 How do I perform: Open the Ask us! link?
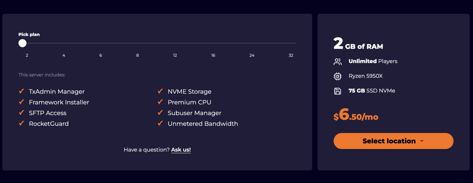181,150
